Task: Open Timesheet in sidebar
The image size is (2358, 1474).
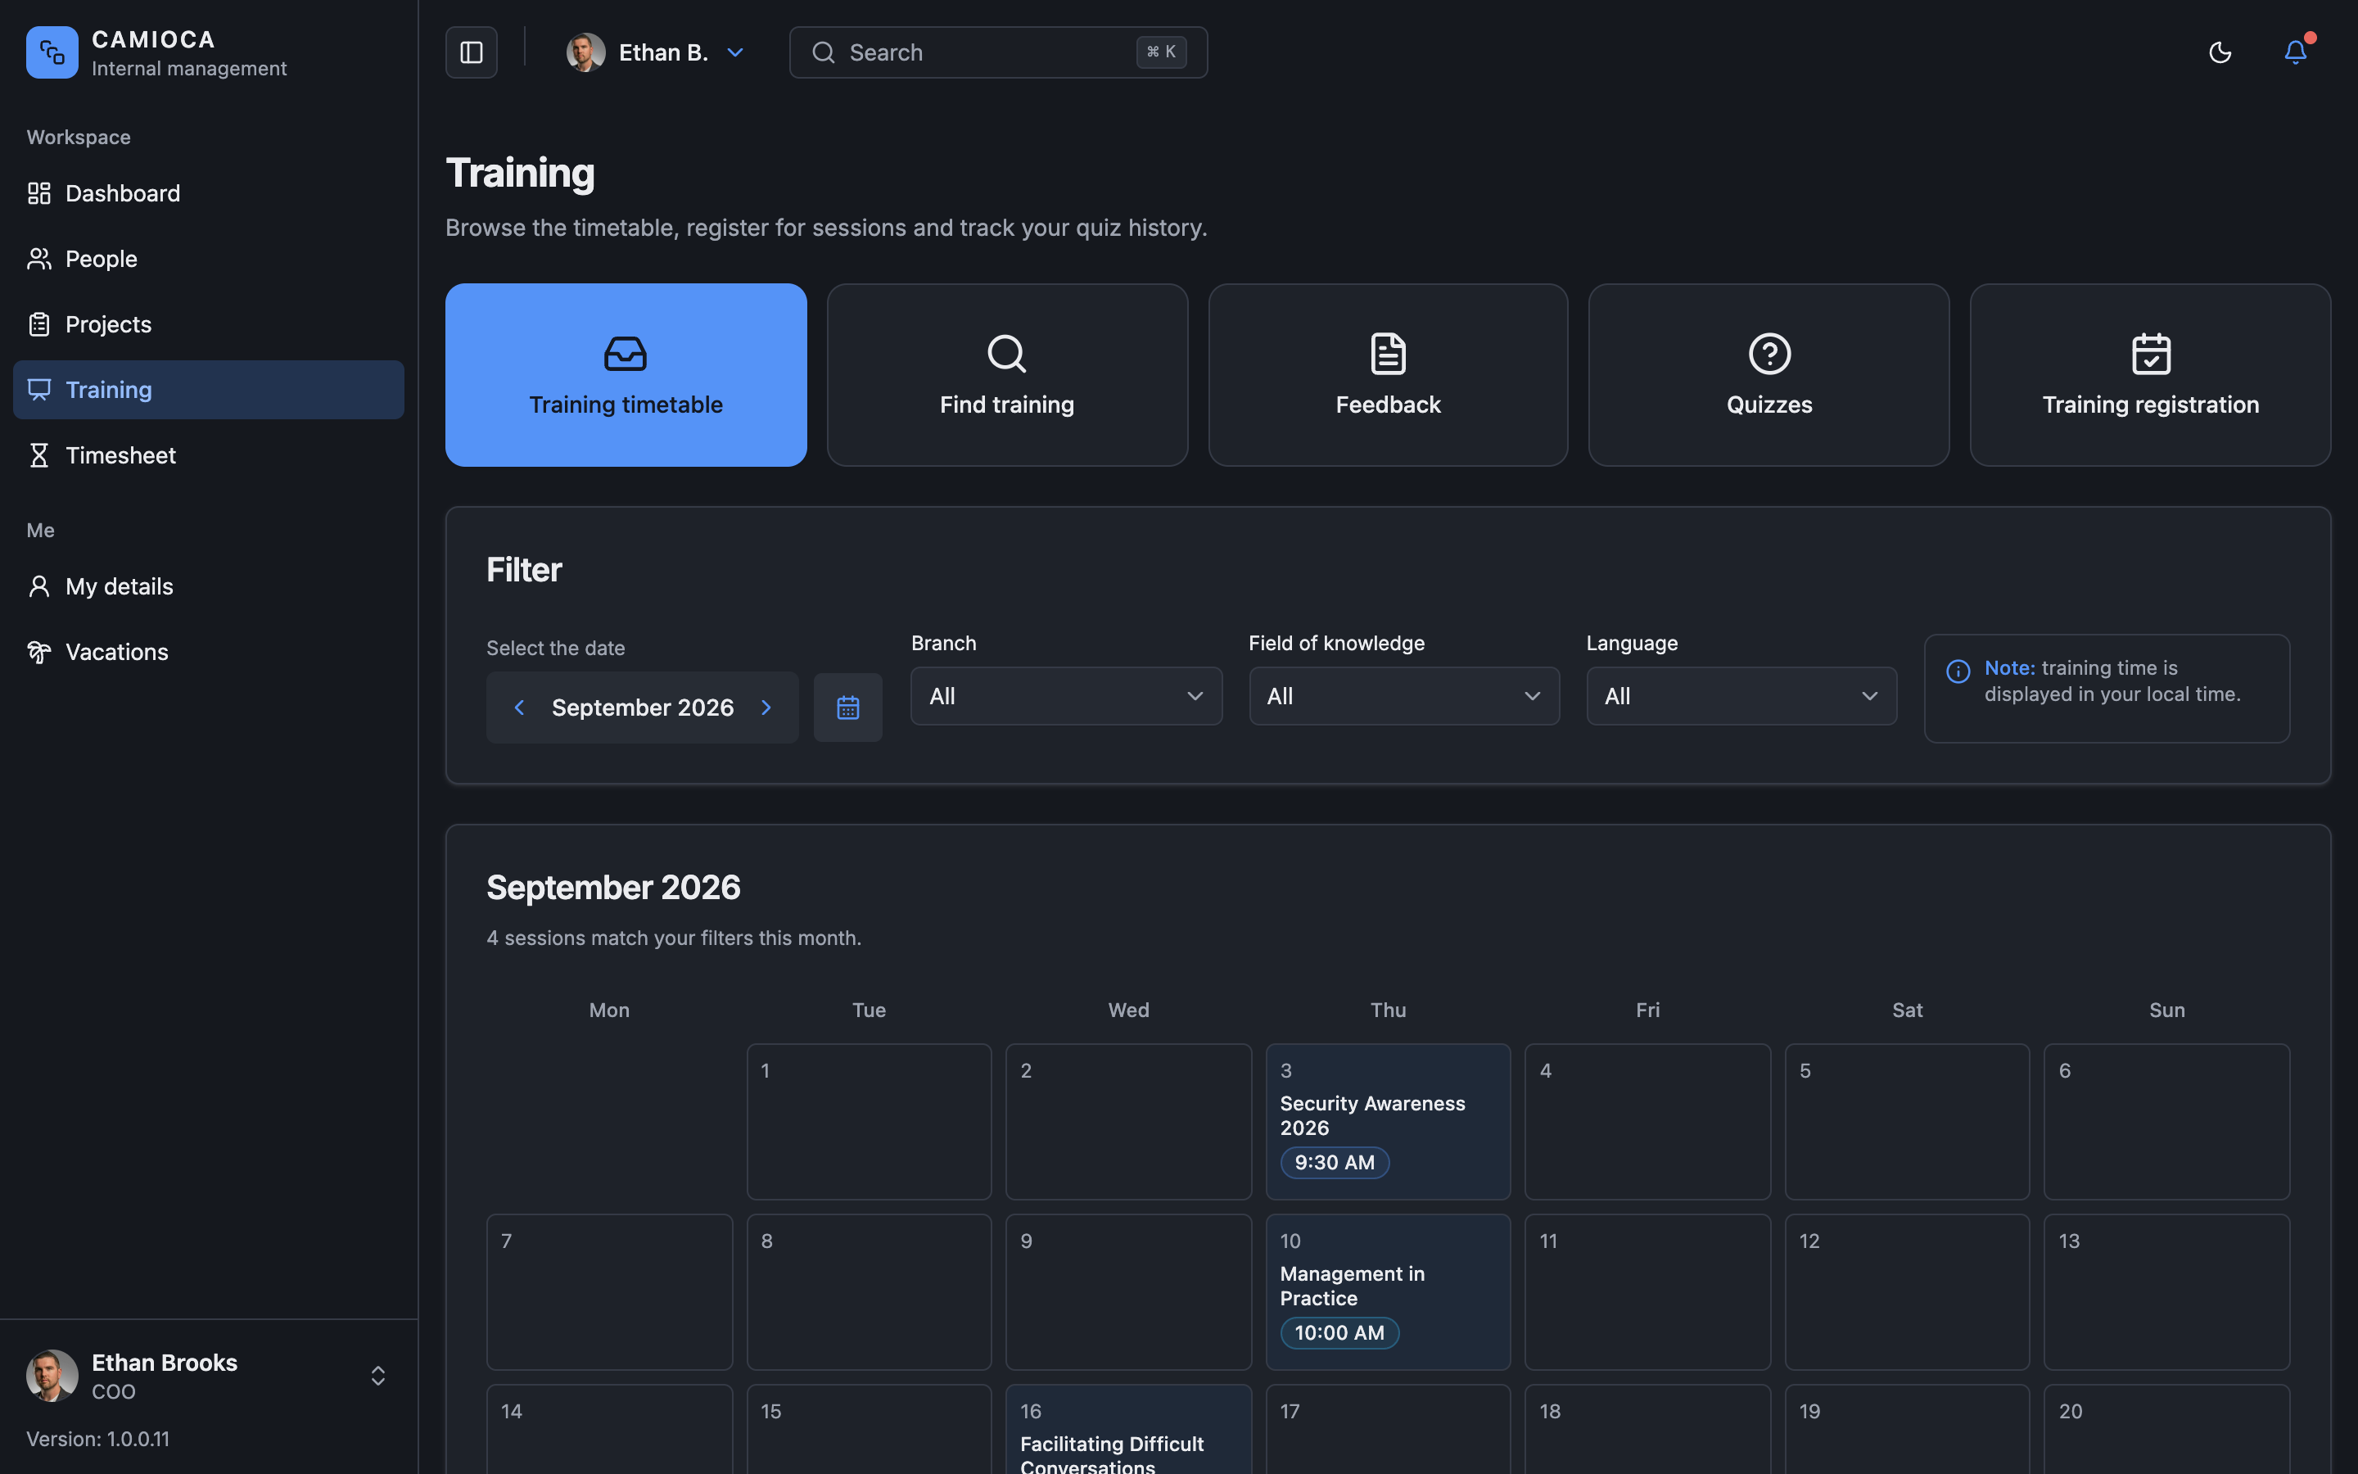Action: [x=209, y=455]
